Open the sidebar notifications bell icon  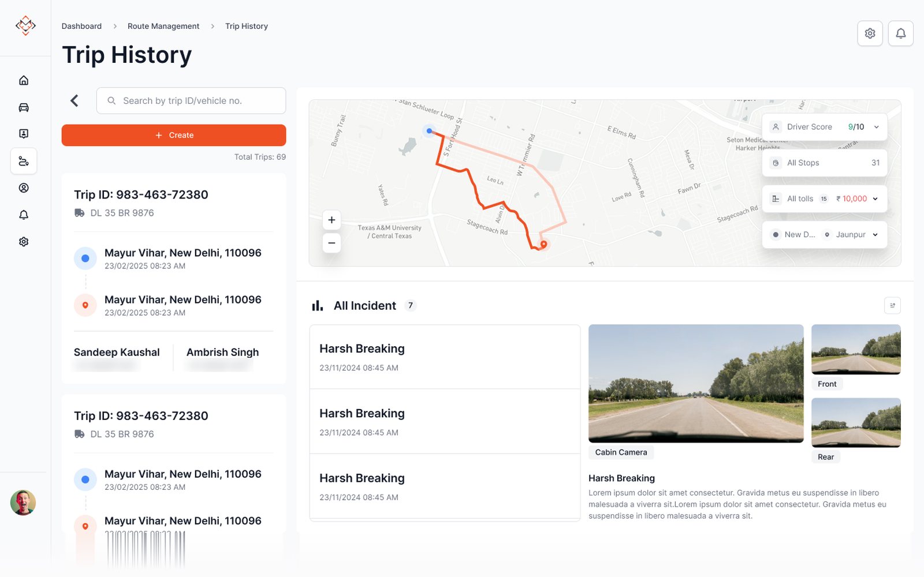pyautogui.click(x=24, y=215)
